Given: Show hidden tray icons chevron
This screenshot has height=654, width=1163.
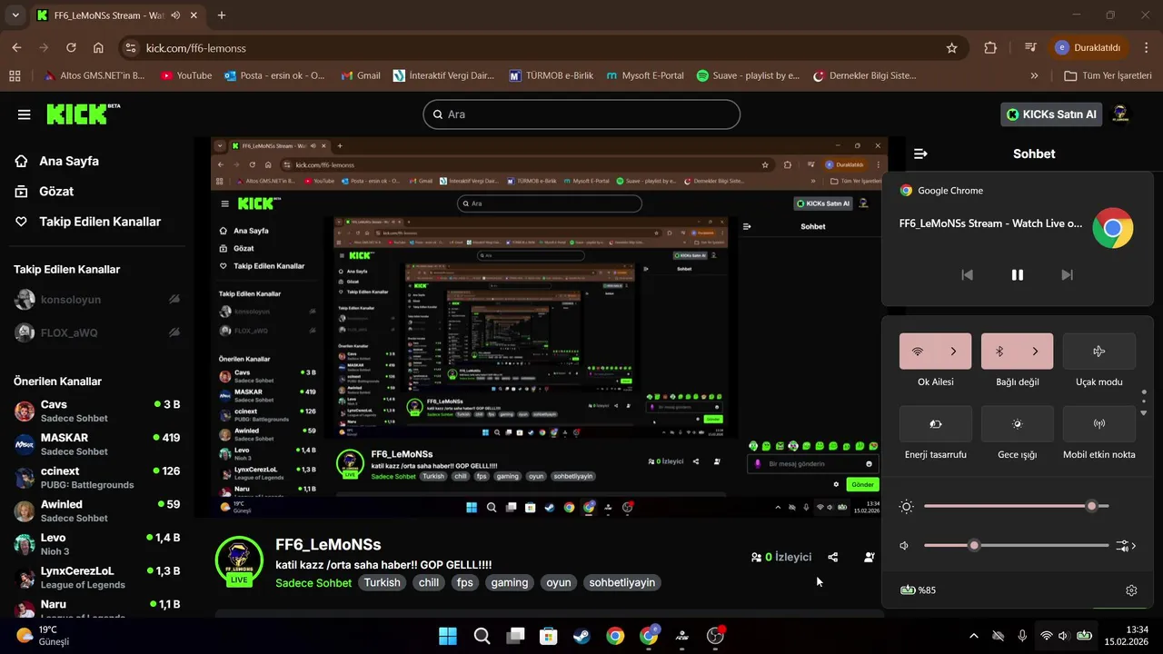Looking at the screenshot, I should [974, 636].
